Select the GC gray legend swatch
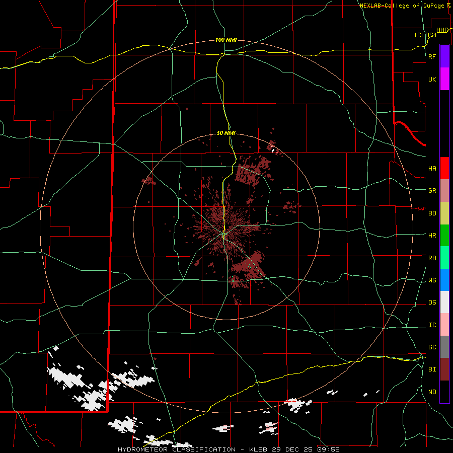The image size is (453, 453). click(444, 347)
